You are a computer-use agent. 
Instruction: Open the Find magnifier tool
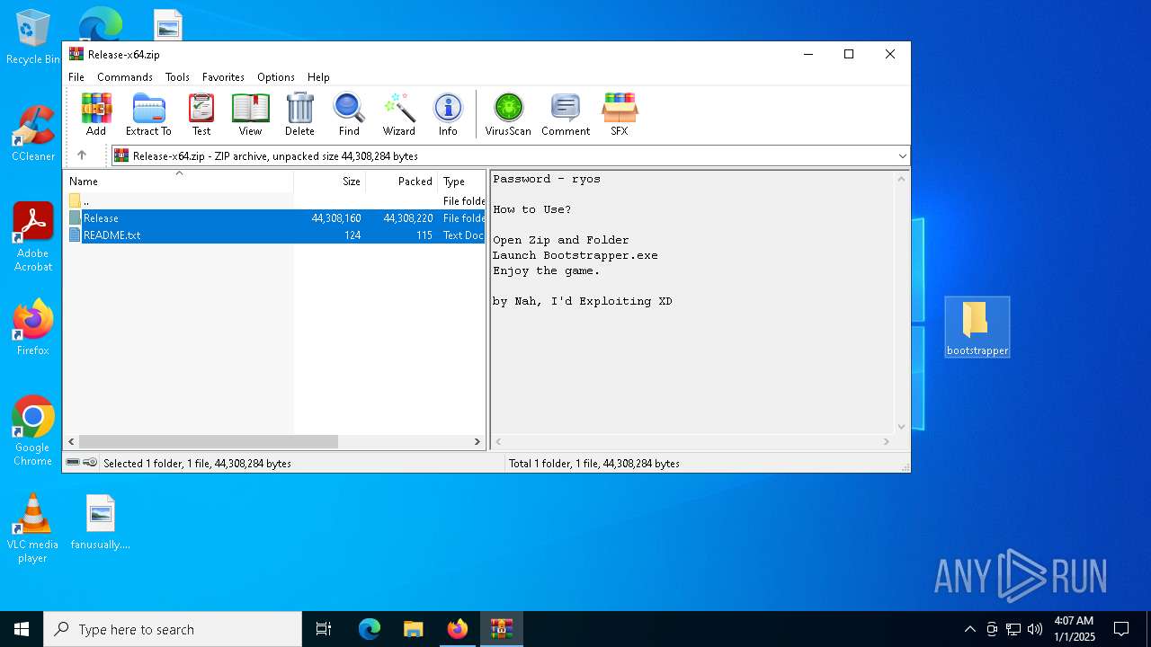click(349, 114)
